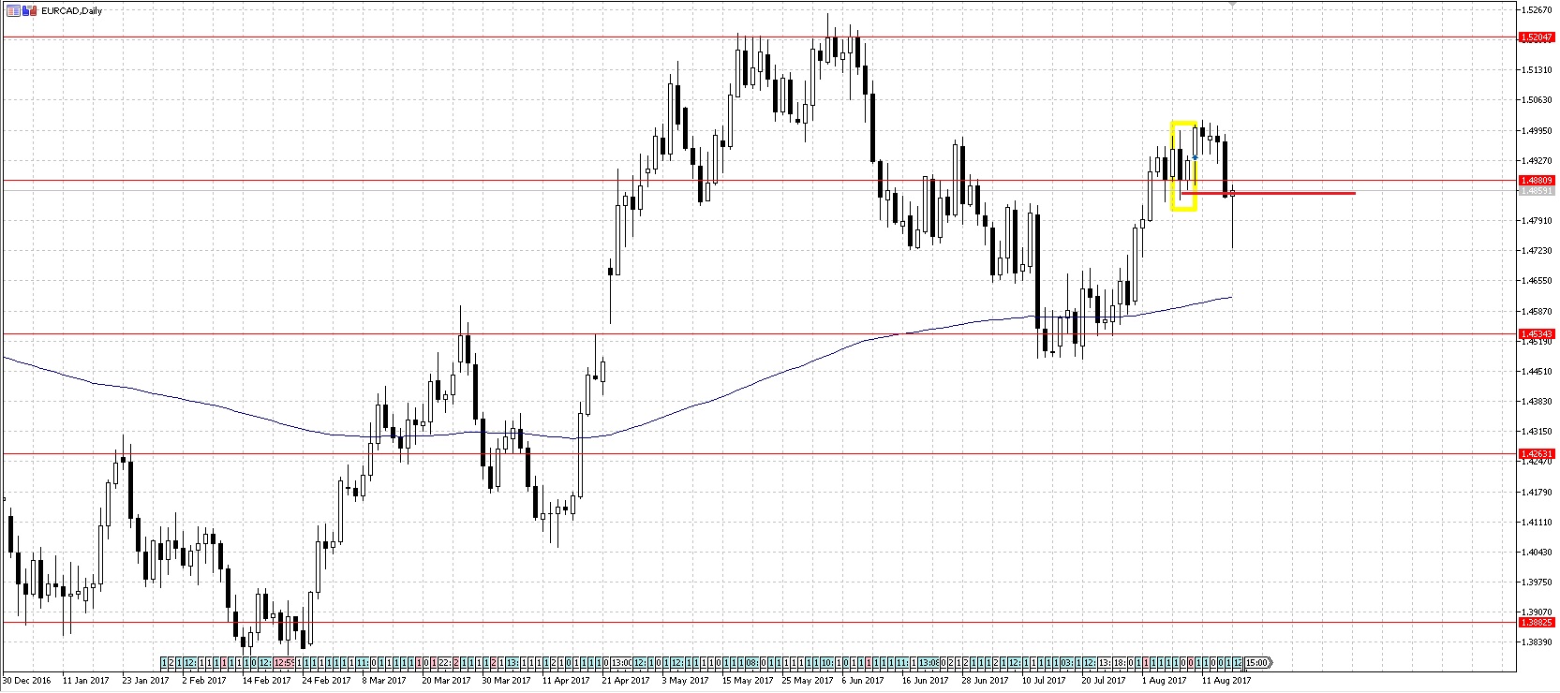This screenshot has height=693, width=1560.
Task: Click the 15:00 upcoming event arrow marker
Action: coord(1259,663)
